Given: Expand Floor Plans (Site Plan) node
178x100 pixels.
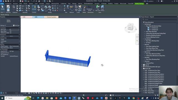Looking at the screenshot, I should pos(145,31).
